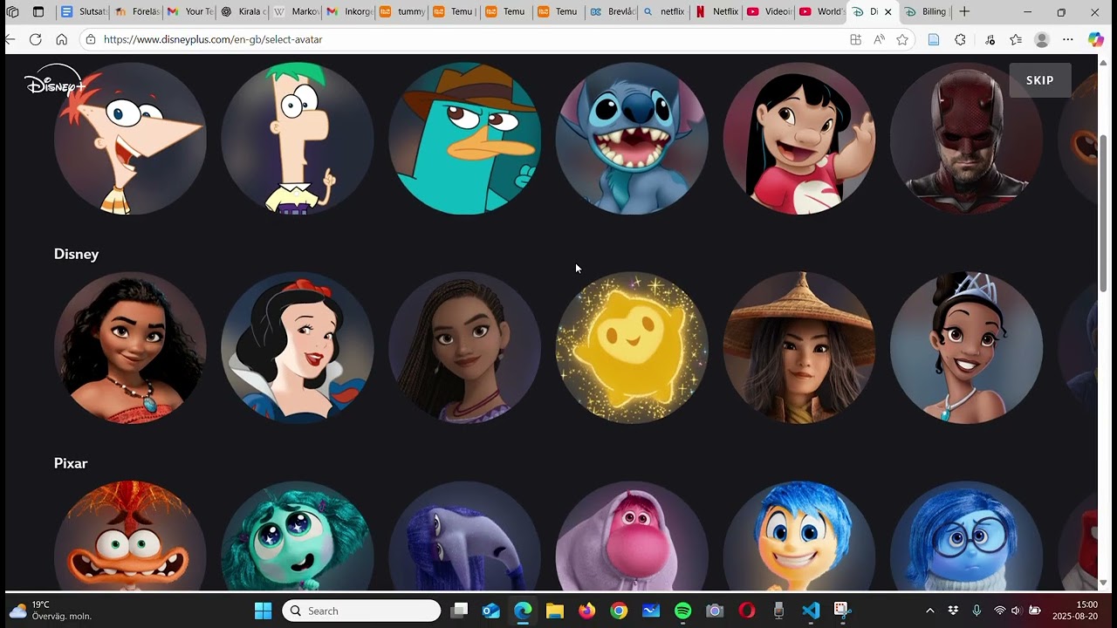This screenshot has width=1117, height=628.
Task: Open Task View from the taskbar
Action: point(459,611)
